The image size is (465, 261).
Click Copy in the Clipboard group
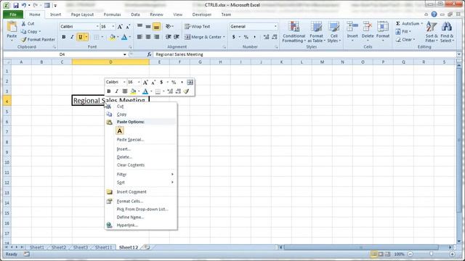31,31
